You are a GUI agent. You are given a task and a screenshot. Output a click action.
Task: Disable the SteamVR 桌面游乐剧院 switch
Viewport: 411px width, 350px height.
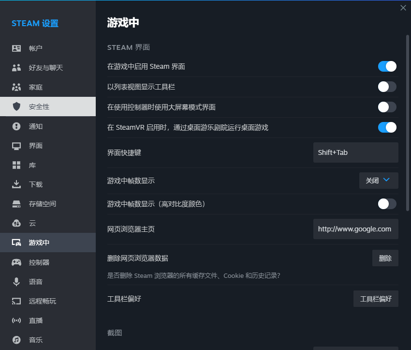[x=387, y=127]
